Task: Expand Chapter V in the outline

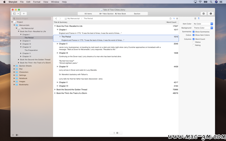Action: pyautogui.click(x=57, y=82)
